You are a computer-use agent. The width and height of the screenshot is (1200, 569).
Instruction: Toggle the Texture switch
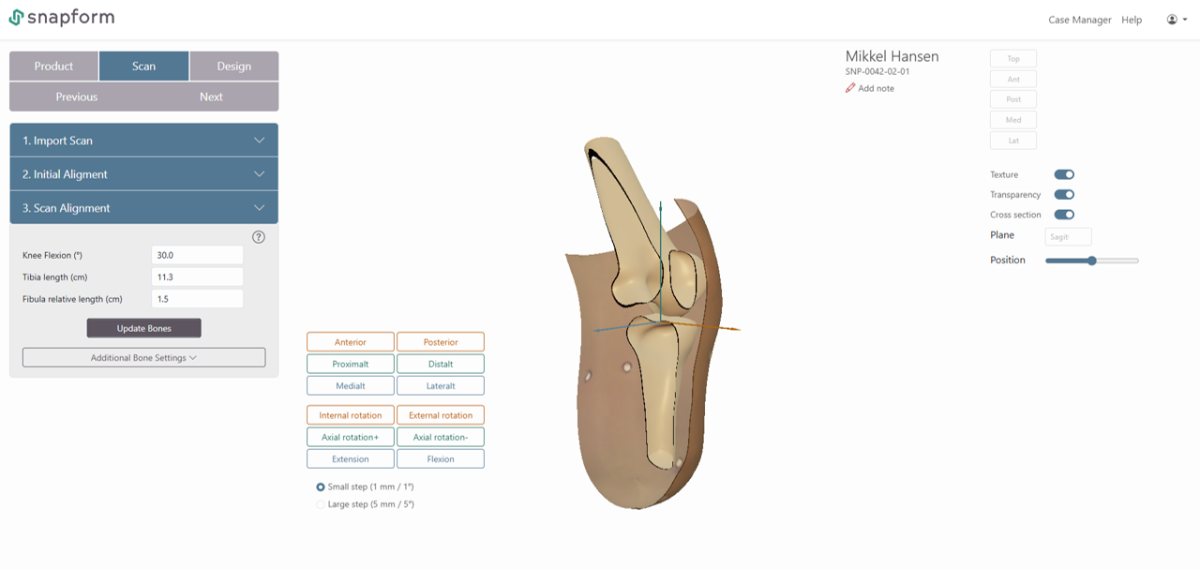pos(1064,174)
